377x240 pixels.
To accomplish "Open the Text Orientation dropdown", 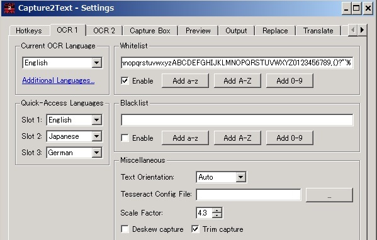I will tap(221, 177).
